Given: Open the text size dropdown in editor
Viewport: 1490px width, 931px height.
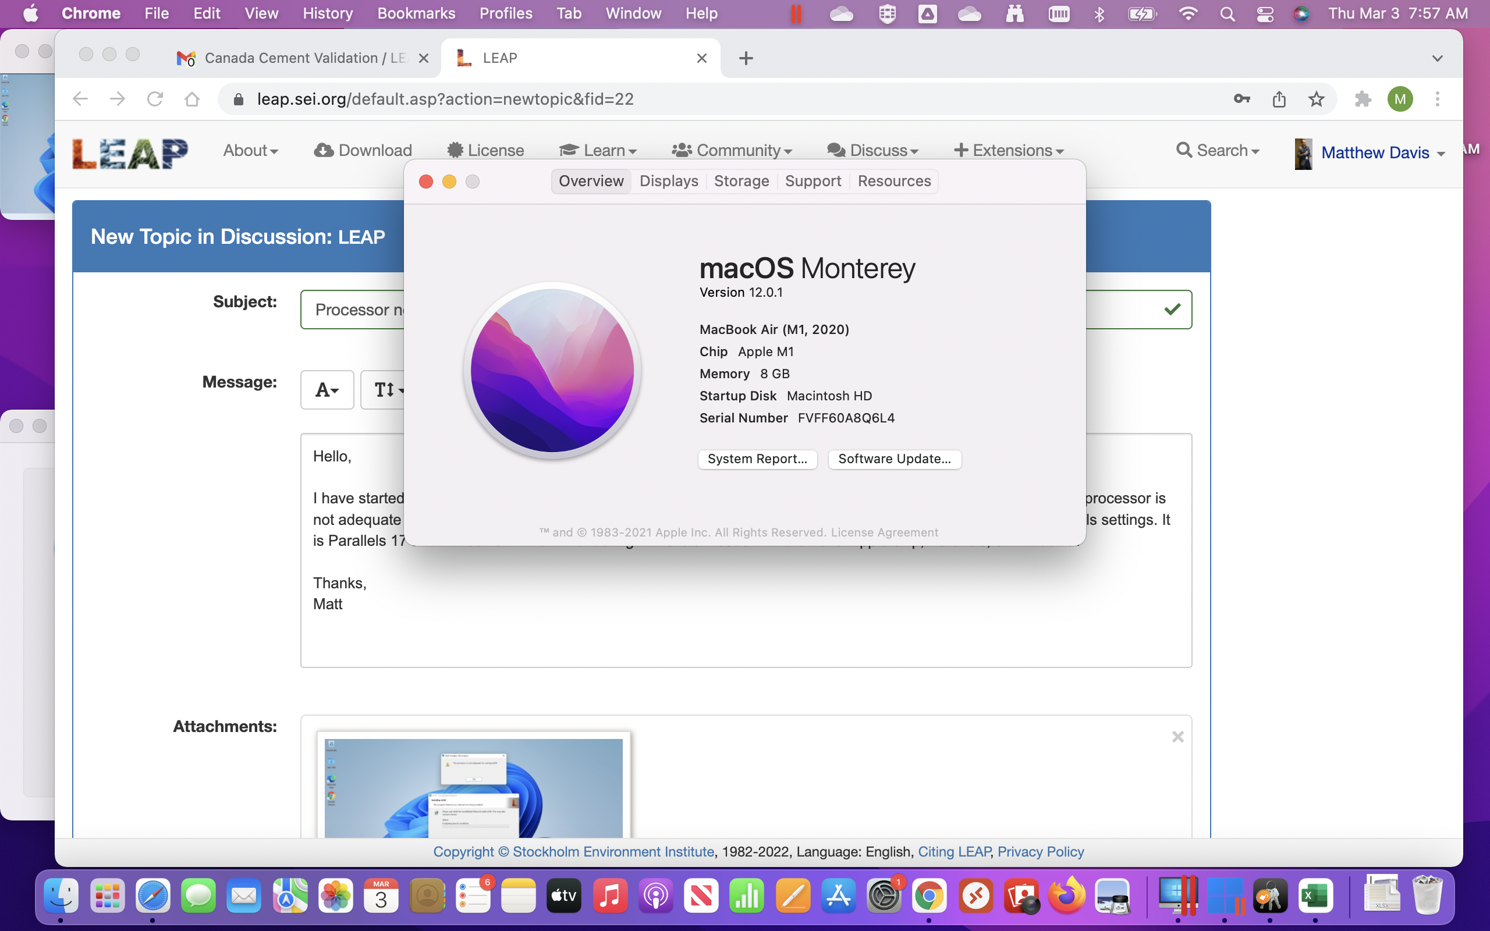Looking at the screenshot, I should point(388,390).
